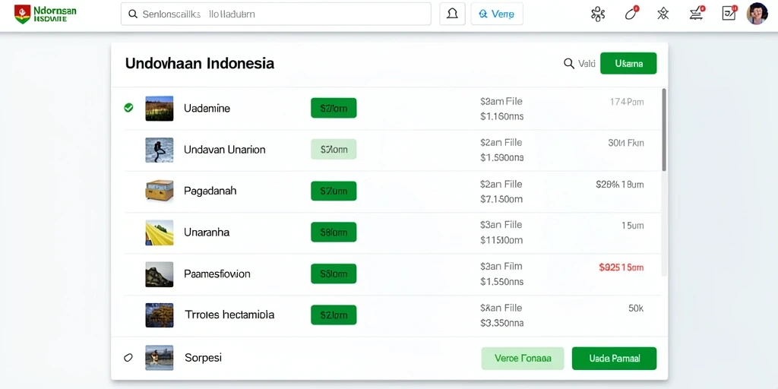
Task: Click the $3.350nna amount on Trroles row
Action: tap(501, 323)
